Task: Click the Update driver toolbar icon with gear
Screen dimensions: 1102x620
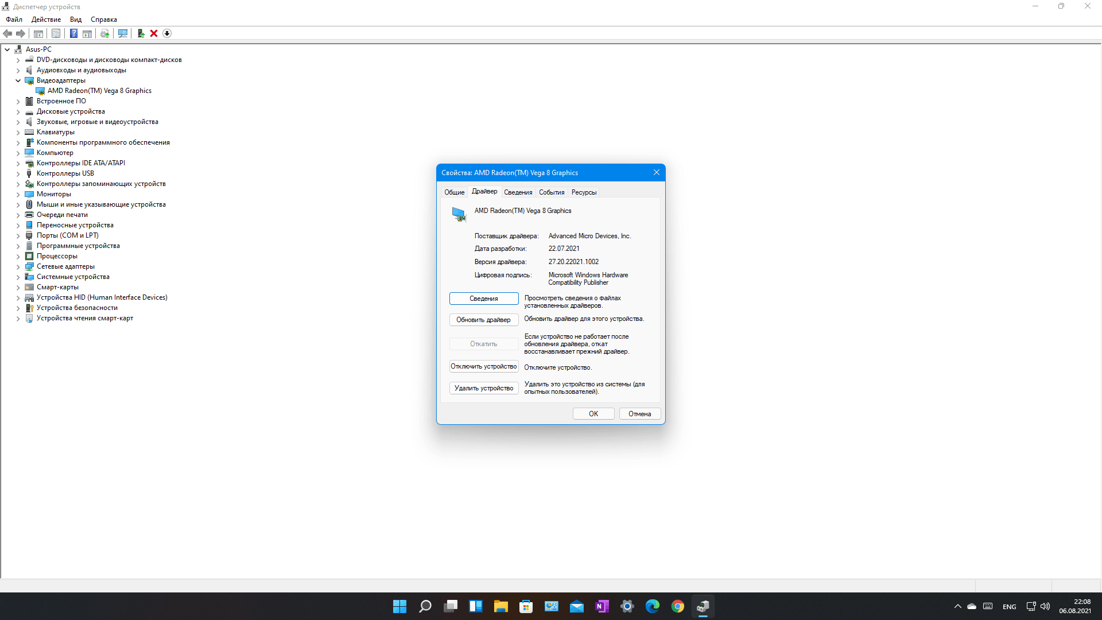Action: [105, 33]
